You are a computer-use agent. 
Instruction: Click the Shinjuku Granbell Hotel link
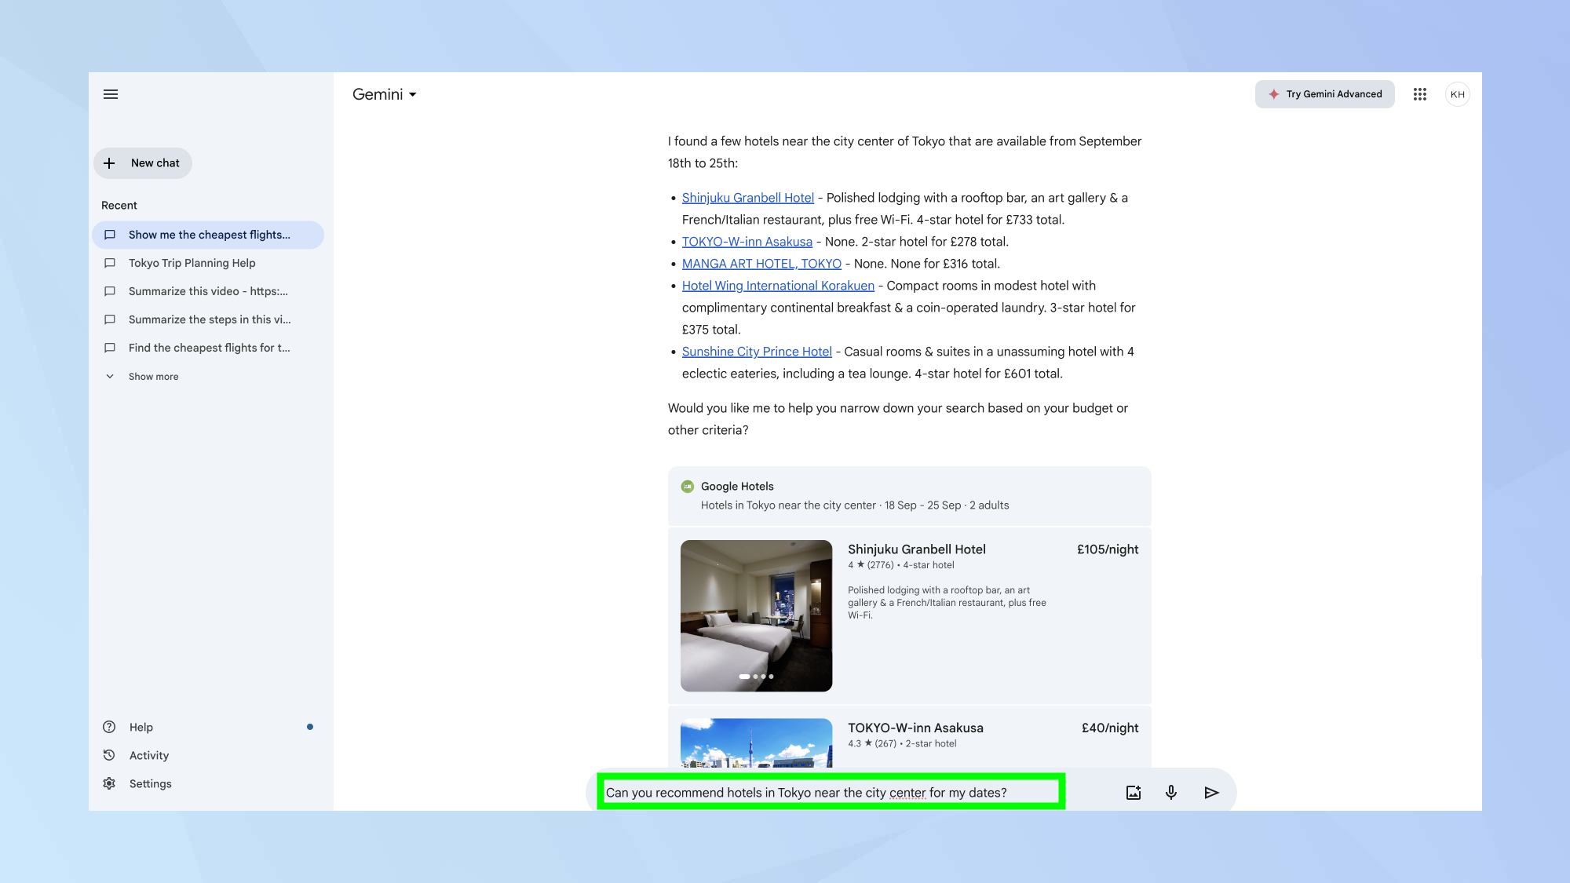coord(747,197)
